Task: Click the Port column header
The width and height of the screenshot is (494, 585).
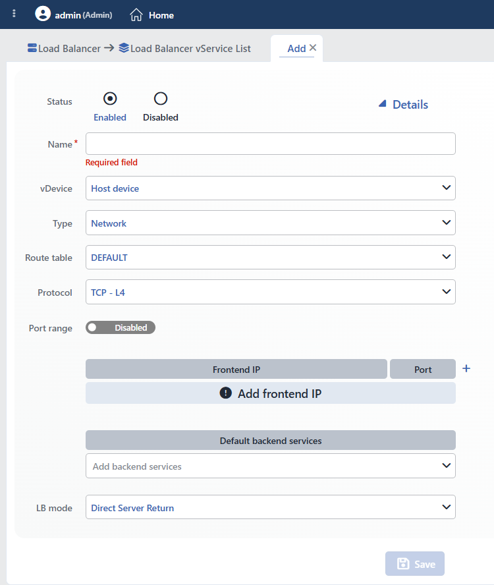Action: (x=423, y=369)
